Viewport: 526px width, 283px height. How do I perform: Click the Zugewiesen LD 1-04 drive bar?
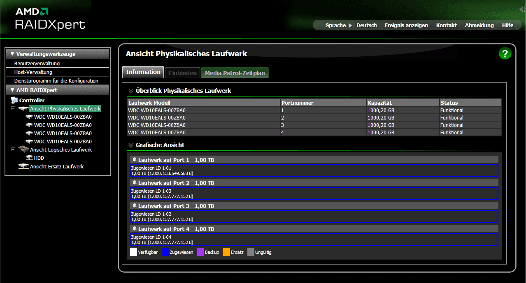[x=314, y=239]
